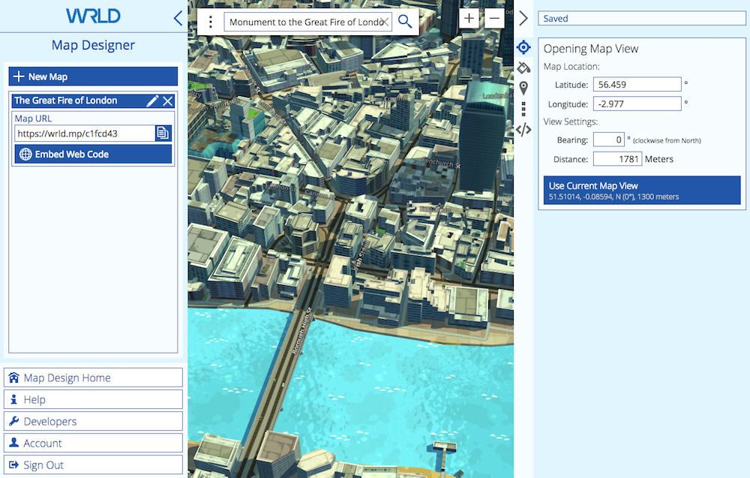Collapse the right settings panel arrow
Image resolution: width=750 pixels, height=478 pixels.
(523, 19)
